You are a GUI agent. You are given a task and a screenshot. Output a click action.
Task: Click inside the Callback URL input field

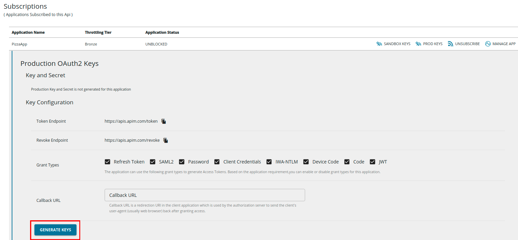[205, 195]
